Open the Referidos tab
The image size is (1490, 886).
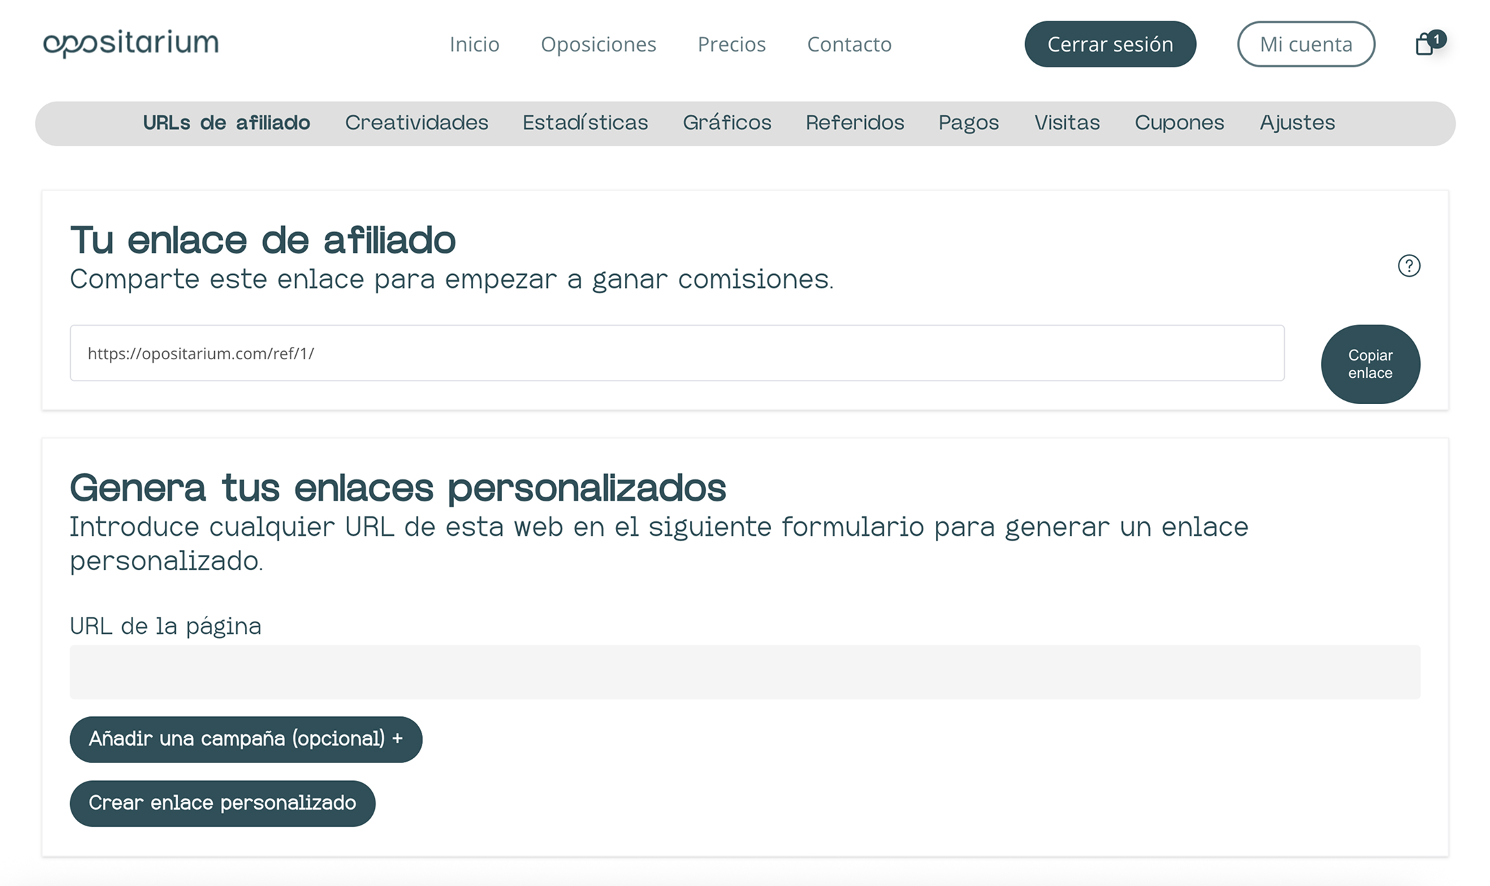point(855,123)
